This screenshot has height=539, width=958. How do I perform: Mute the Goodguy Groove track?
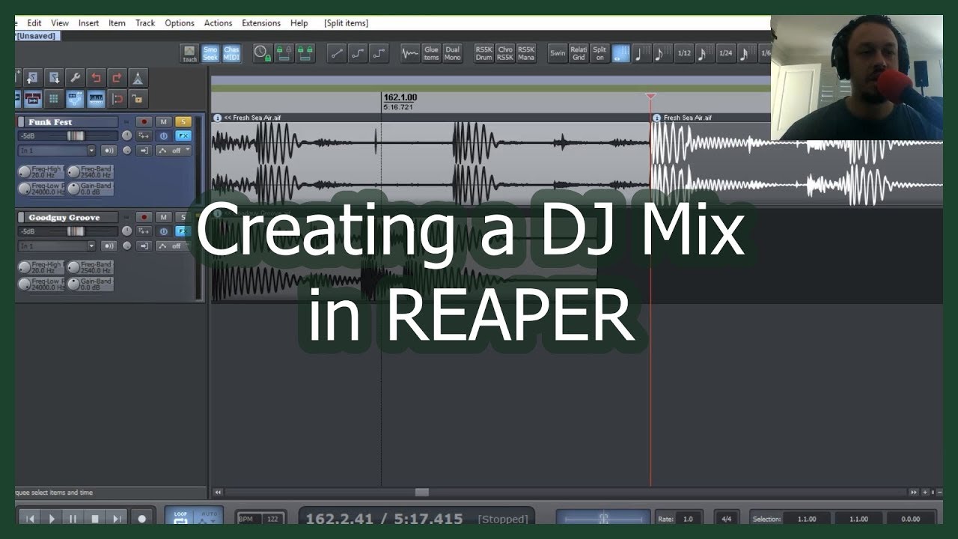164,217
